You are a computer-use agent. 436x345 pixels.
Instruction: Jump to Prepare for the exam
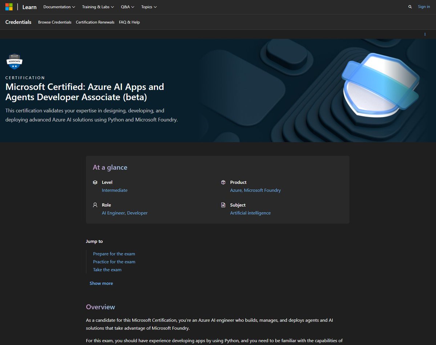114,254
